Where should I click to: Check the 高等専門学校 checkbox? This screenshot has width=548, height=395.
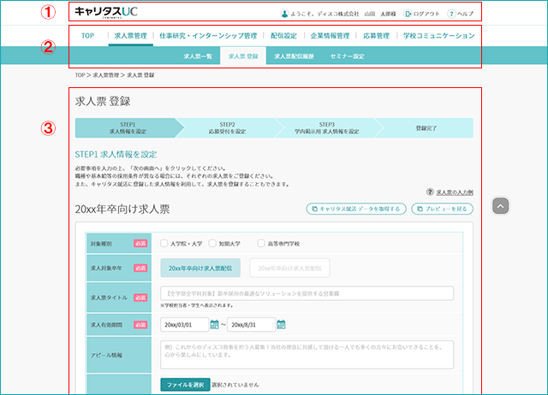pyautogui.click(x=260, y=243)
